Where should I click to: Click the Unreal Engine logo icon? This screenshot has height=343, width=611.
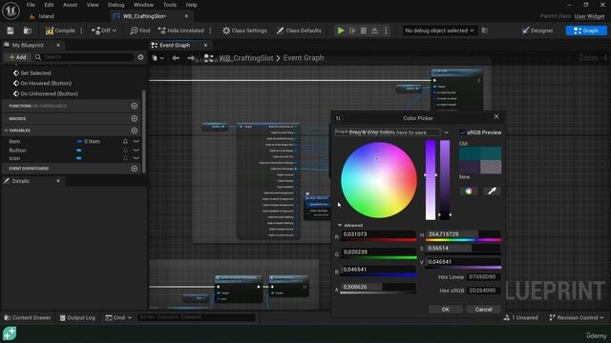coord(11,10)
